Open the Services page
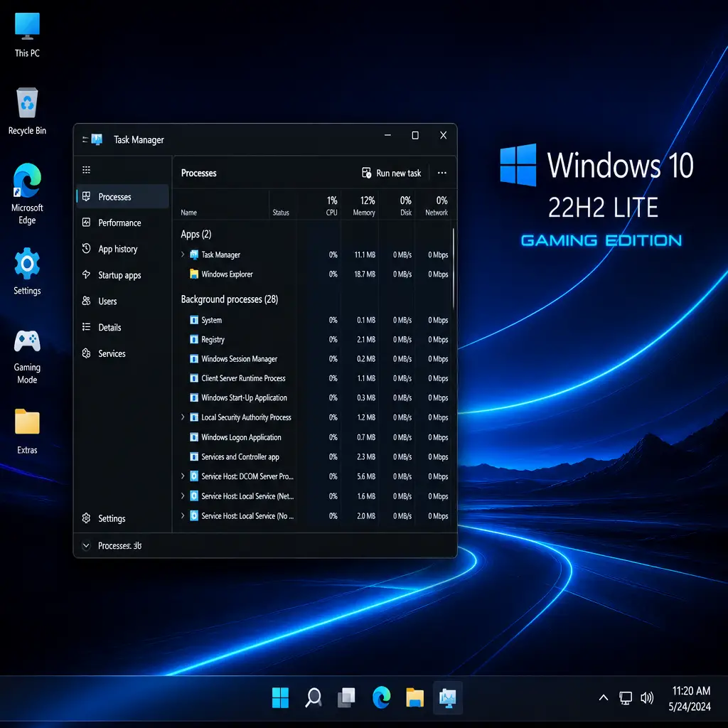This screenshot has height=728, width=728. click(122, 353)
